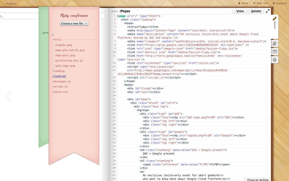Open /map-pin1.png file

65,55
